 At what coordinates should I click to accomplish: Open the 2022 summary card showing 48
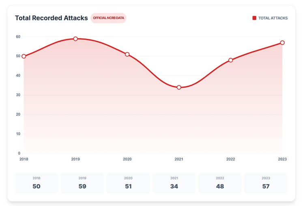(x=220, y=183)
